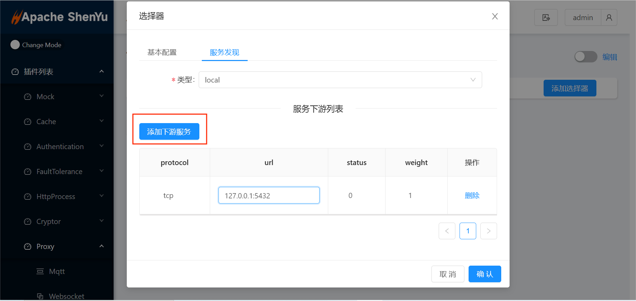Select the 服务发现 tab
This screenshot has width=636, height=301.
(x=224, y=52)
